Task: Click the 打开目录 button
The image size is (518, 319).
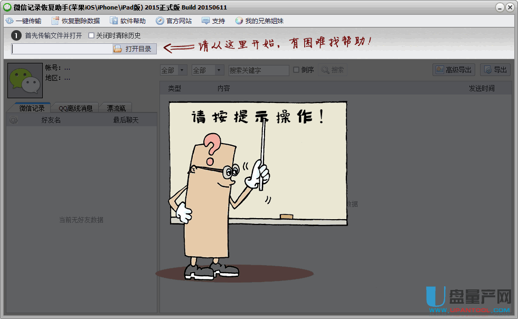Action: click(x=134, y=49)
